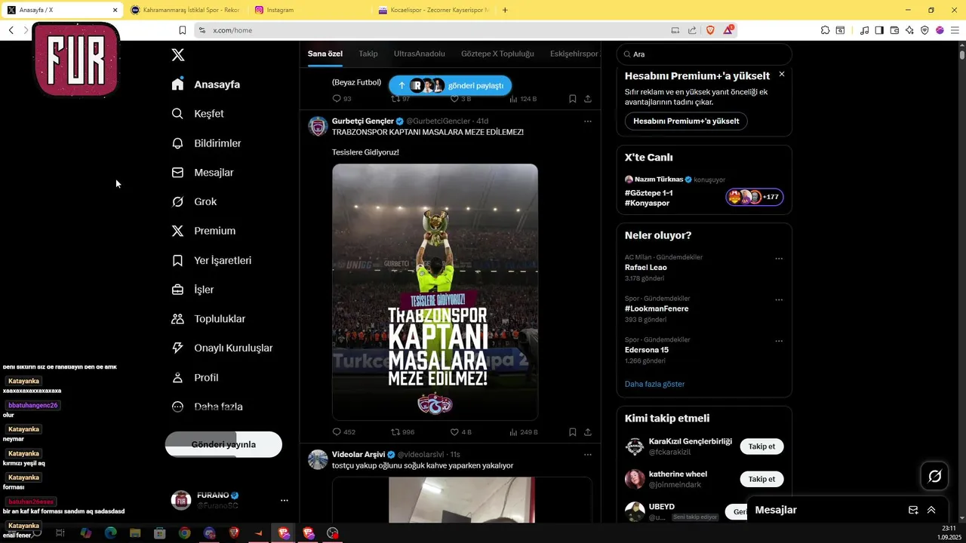The image size is (966, 543).
Task: Open Gurbetçi Gençler post options menu
Action: [x=588, y=121]
